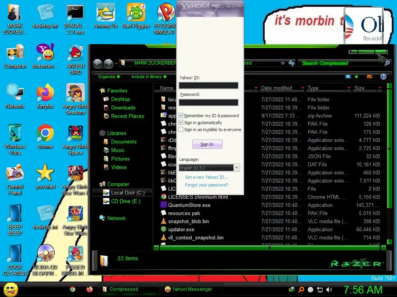Click the volume speaker tray icon
This screenshot has height=297, width=397.
pyautogui.click(x=329, y=290)
